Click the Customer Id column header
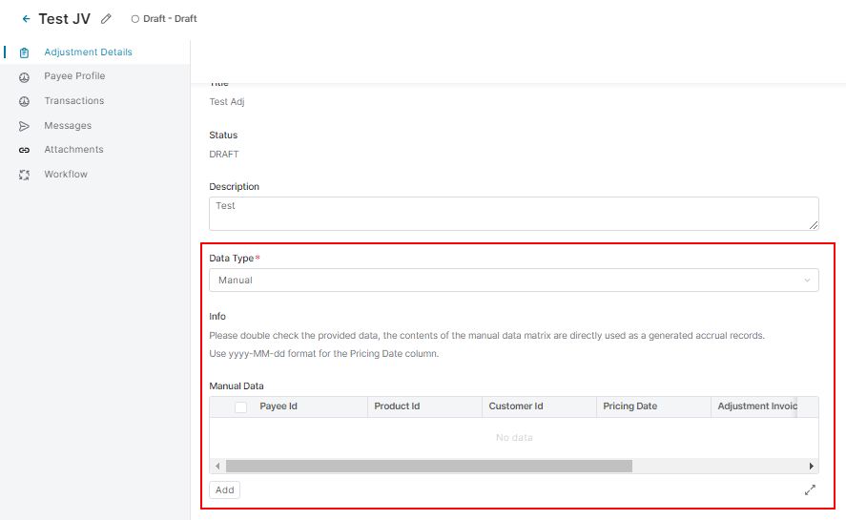The image size is (846, 520). coord(516,406)
